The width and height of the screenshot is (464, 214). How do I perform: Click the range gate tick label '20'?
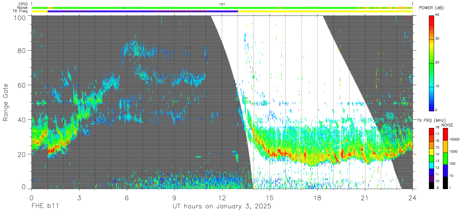[x=22, y=154]
